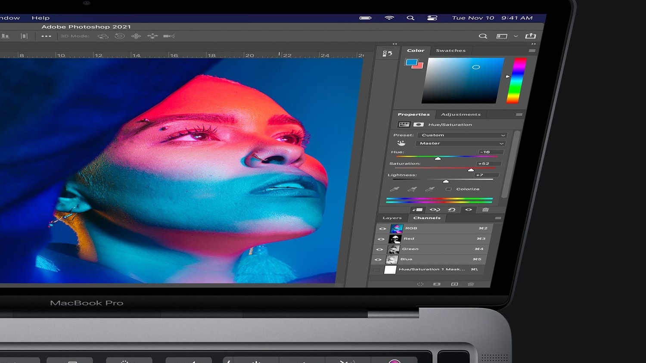Click the 3D camera zoom icon
The height and width of the screenshot is (363, 646).
169,36
